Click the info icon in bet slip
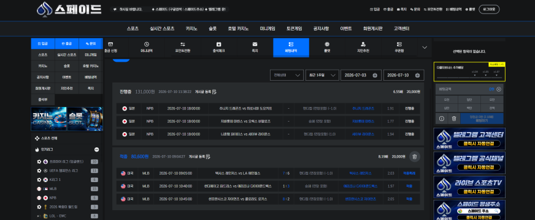Viewport: 535px width, 220px height. (x=442, y=119)
